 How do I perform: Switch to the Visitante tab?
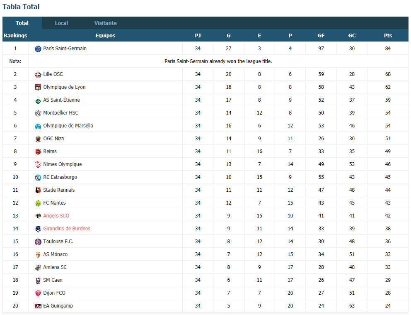105,23
